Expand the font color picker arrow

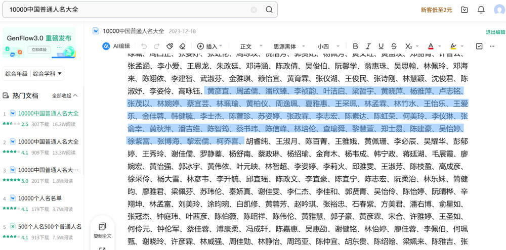pos(440,46)
